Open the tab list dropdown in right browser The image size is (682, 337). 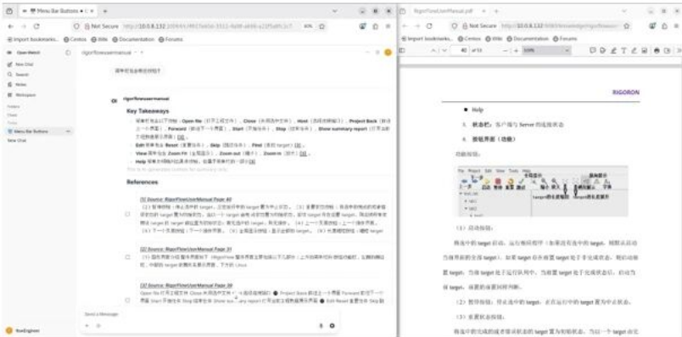(x=624, y=11)
